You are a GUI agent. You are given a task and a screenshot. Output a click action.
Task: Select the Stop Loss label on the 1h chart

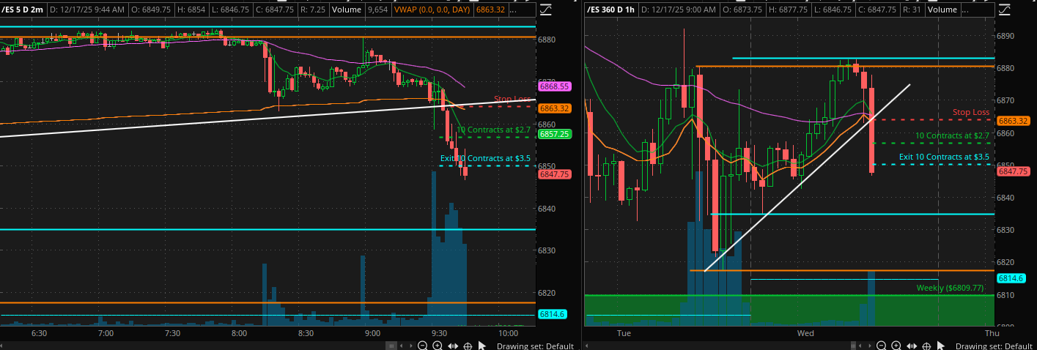click(971, 113)
